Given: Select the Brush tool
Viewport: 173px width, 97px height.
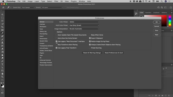Looking at the screenshot, I should [2, 39].
